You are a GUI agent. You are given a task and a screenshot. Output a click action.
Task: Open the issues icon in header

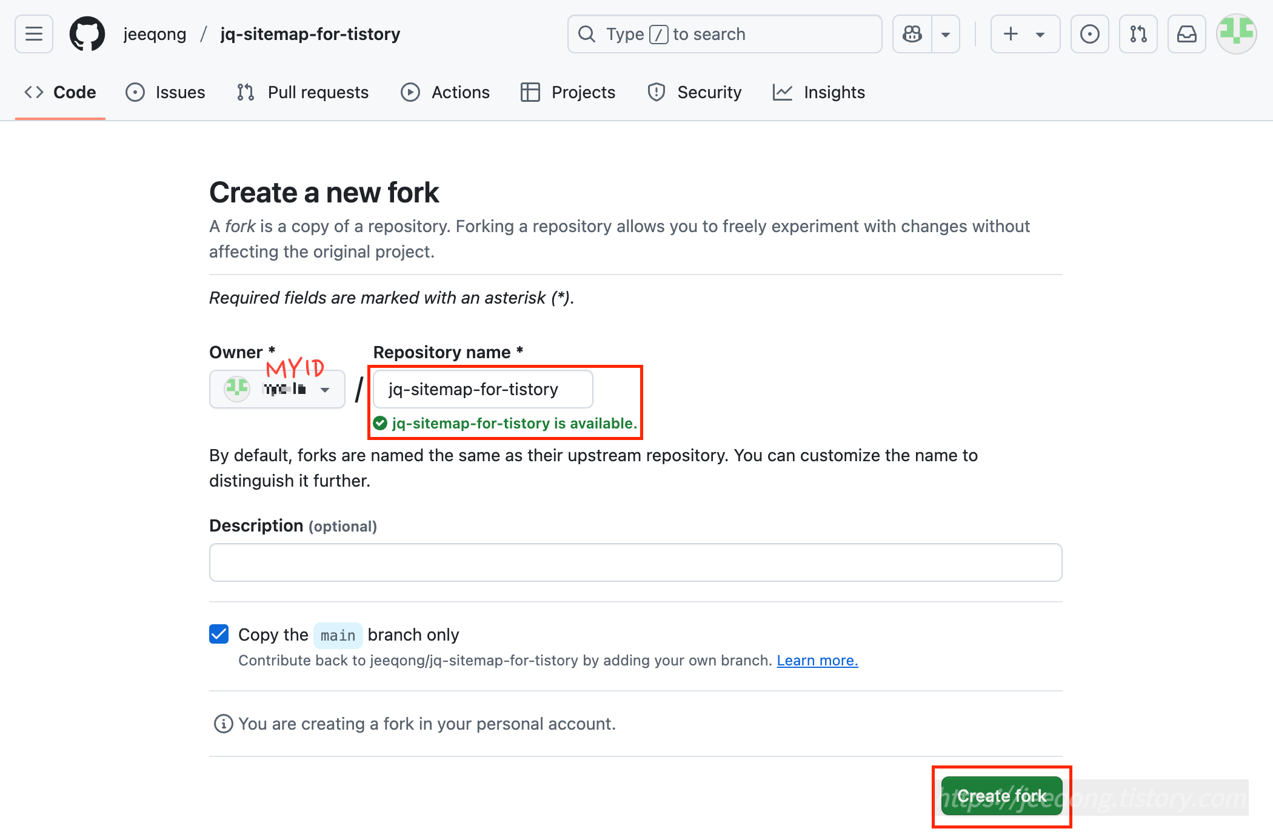1089,34
